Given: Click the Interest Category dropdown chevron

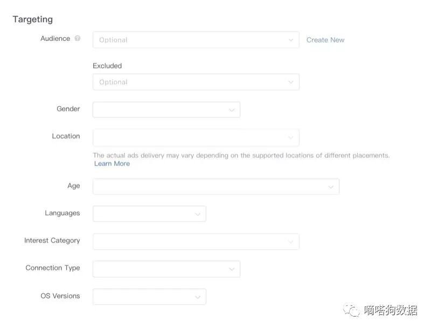Looking at the screenshot, I should click(290, 242).
